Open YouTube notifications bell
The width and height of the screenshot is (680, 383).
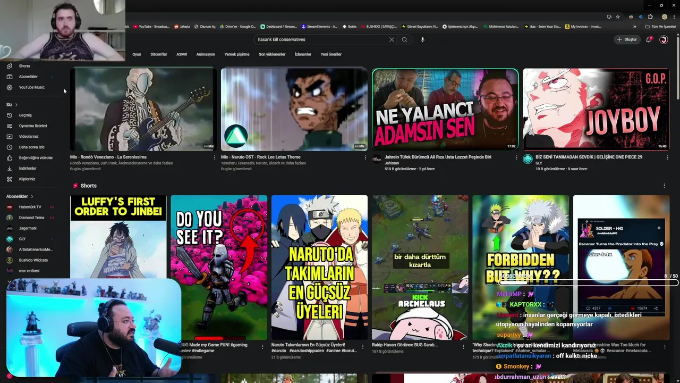(x=648, y=39)
